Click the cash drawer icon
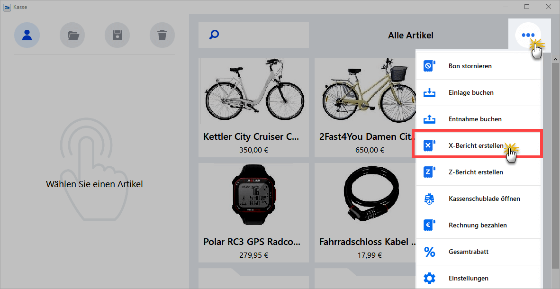560x289 pixels. click(x=429, y=199)
